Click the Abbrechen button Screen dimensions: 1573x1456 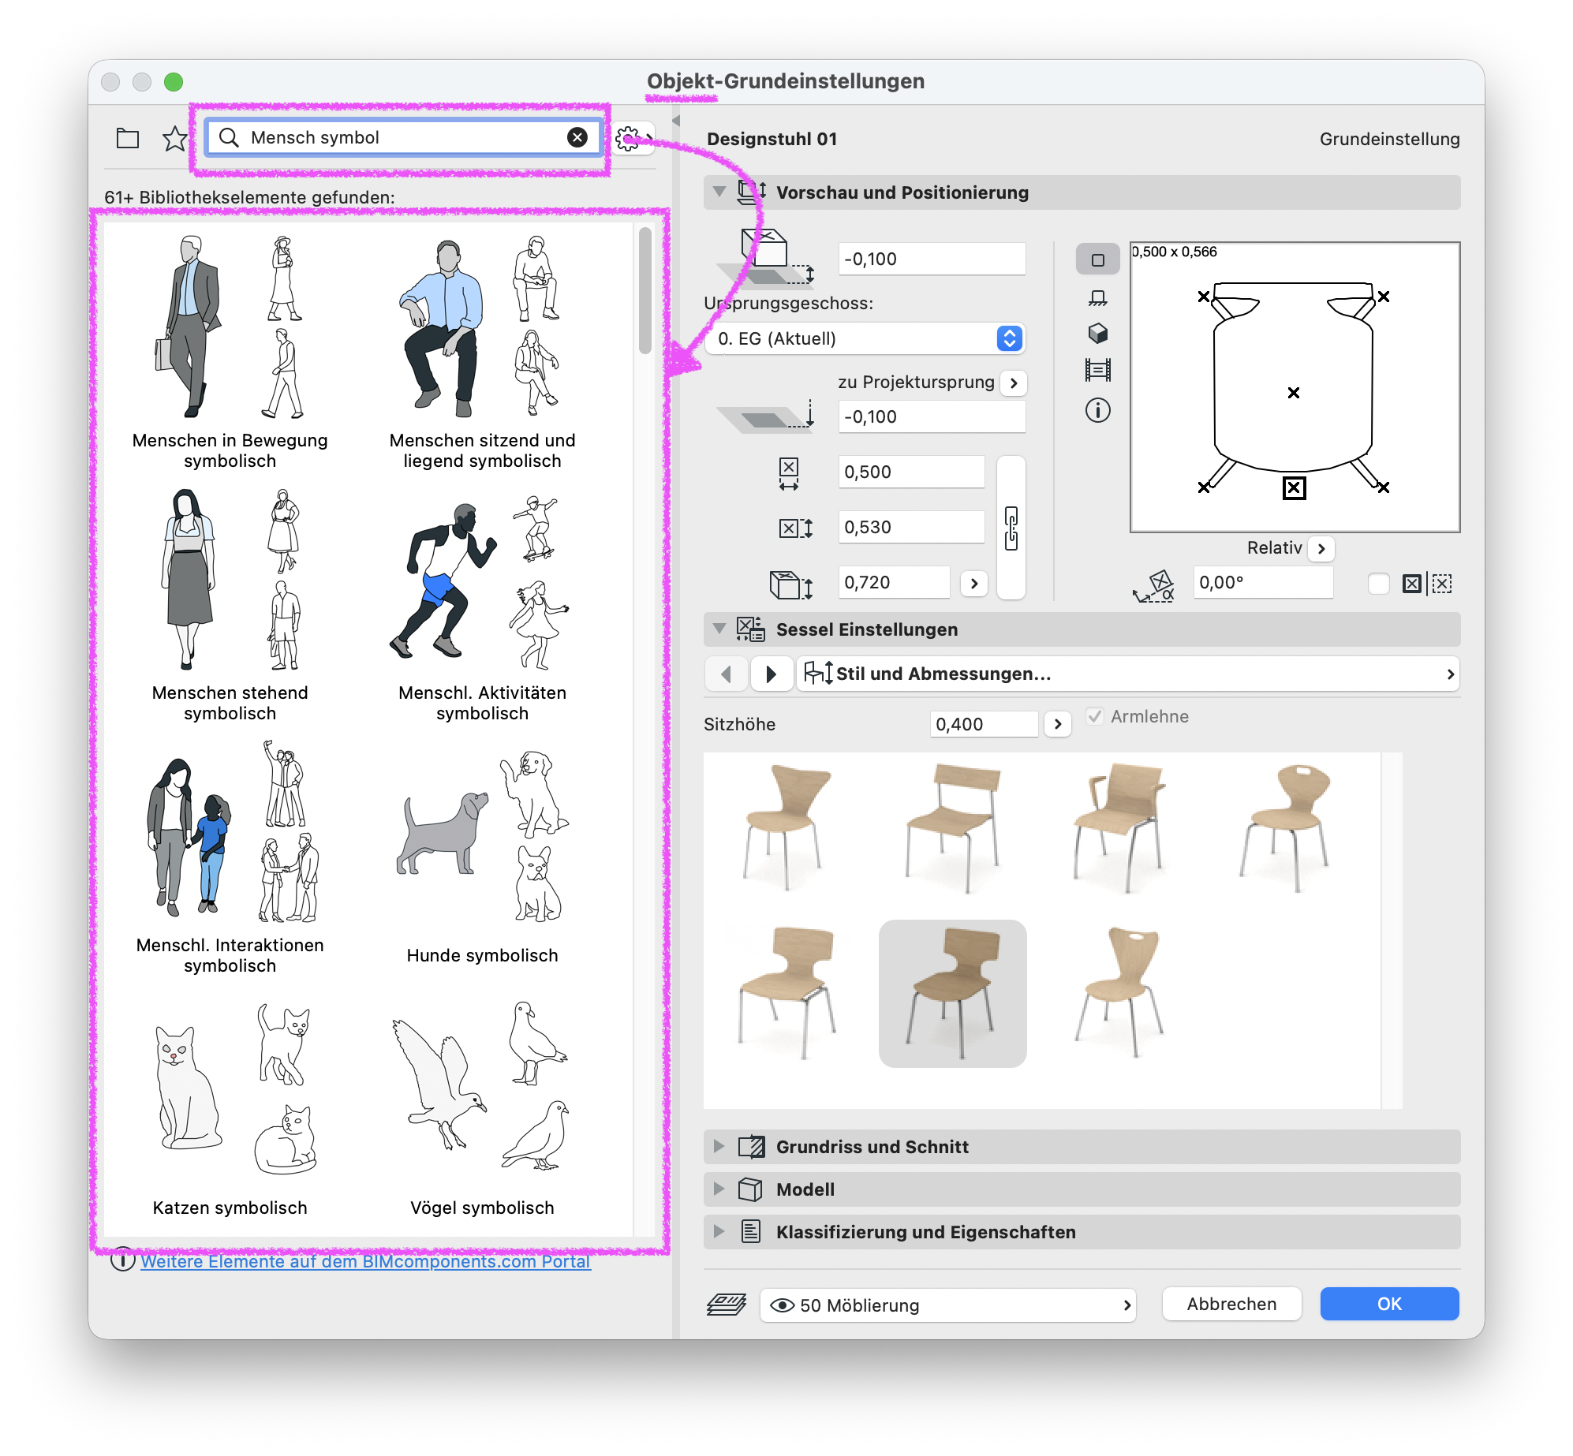coord(1231,1304)
